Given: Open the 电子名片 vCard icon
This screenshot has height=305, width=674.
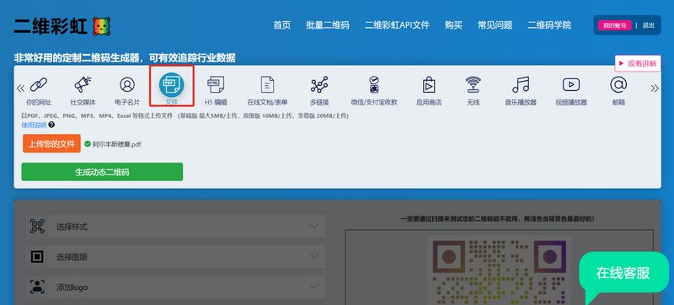Looking at the screenshot, I should (x=127, y=84).
